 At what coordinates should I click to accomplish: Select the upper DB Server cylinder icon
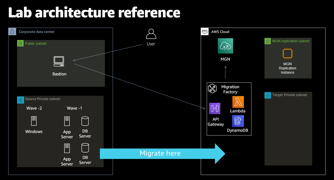(x=85, y=121)
